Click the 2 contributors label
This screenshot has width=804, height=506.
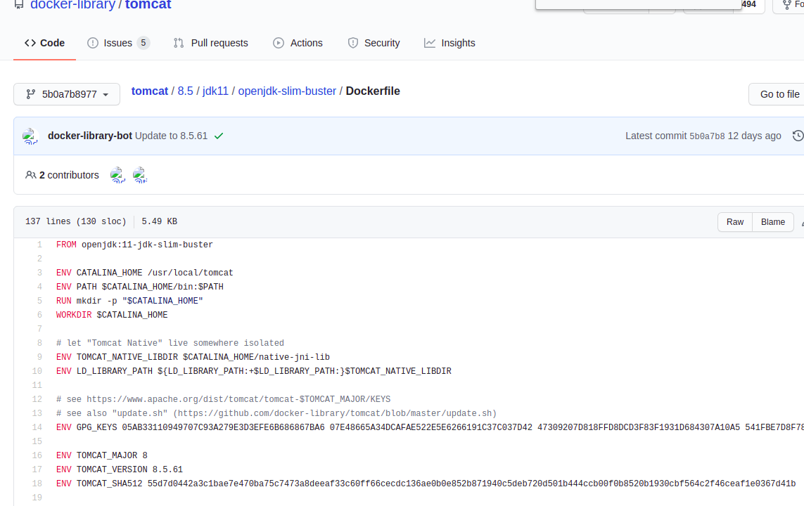(69, 175)
